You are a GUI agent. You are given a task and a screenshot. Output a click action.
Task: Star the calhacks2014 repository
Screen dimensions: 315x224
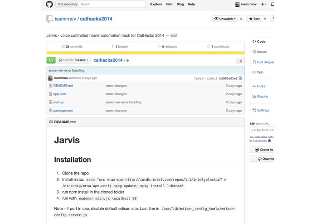[x=254, y=19]
